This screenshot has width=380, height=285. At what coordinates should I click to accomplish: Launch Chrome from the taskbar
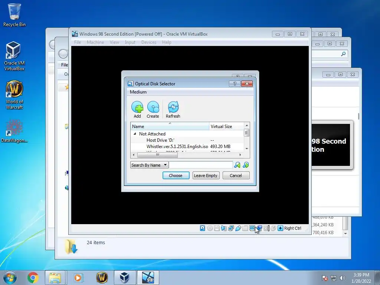pos(33,278)
